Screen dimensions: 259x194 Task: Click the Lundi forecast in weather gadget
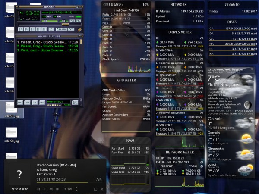coord(231,170)
